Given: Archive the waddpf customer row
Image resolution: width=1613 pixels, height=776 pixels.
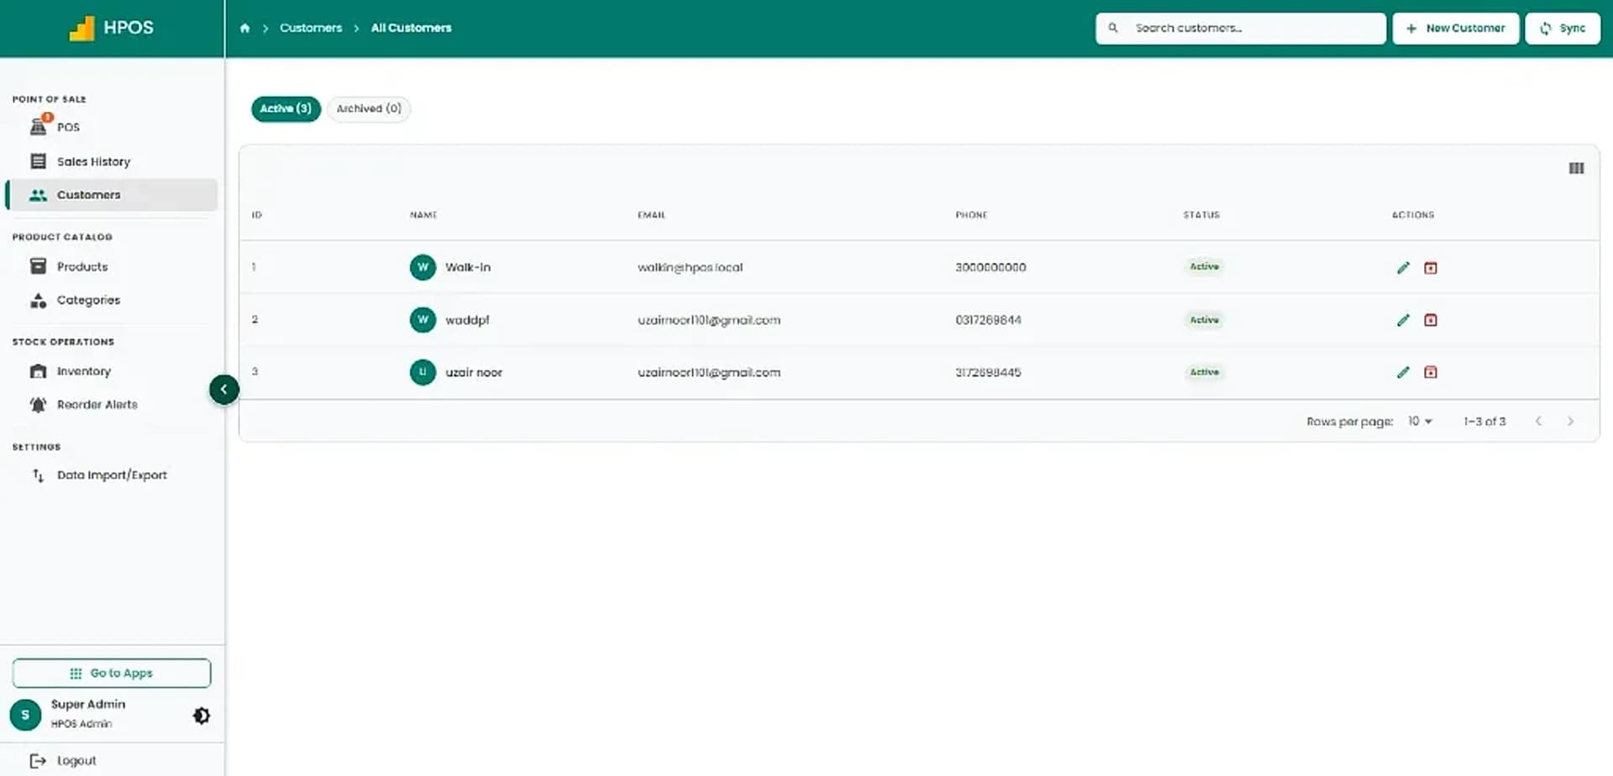Looking at the screenshot, I should pos(1431,320).
